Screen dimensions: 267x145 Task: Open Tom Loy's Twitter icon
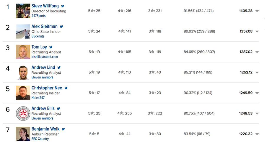[x=51, y=47]
